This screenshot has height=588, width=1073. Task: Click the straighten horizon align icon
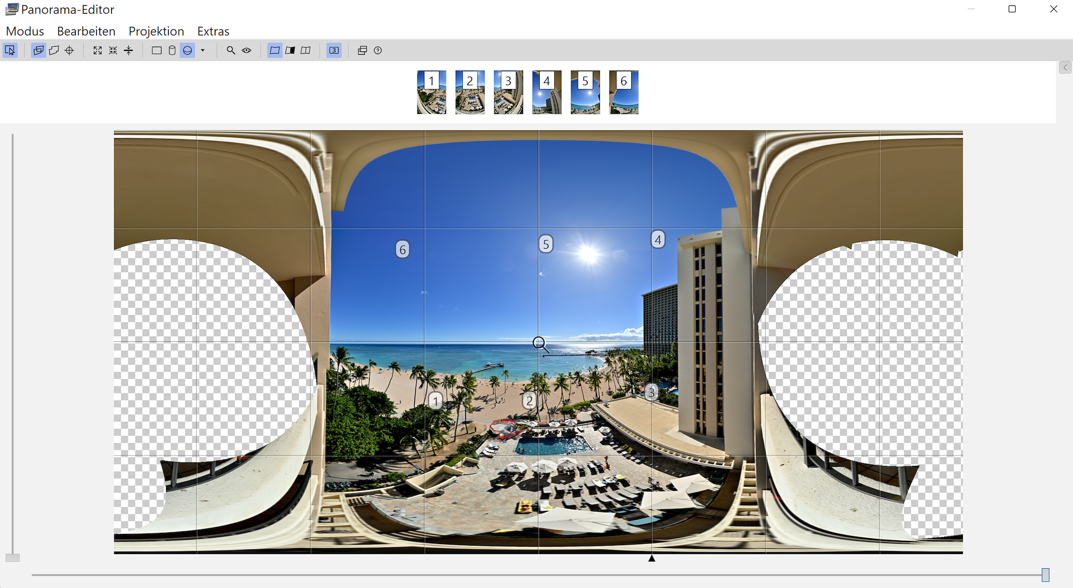point(128,50)
